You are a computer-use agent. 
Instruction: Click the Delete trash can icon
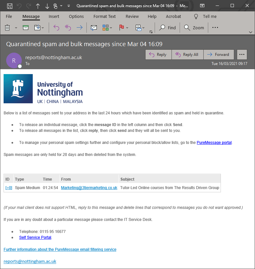7,28
